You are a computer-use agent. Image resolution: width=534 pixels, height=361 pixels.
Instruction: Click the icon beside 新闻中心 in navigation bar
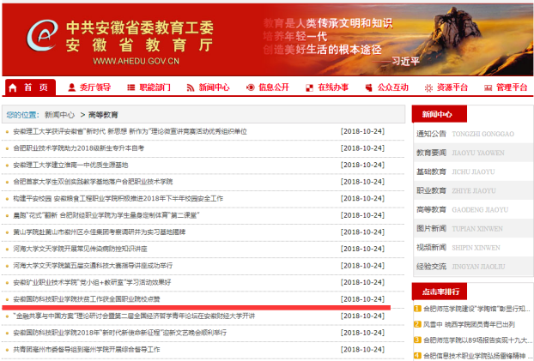click(x=191, y=87)
